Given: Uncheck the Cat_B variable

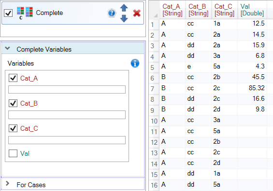Looking at the screenshot, I should pos(13,103).
